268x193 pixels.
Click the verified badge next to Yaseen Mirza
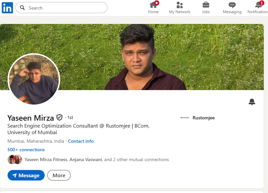pyautogui.click(x=59, y=117)
